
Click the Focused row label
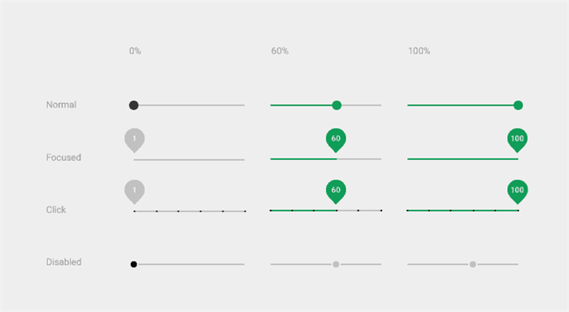tap(63, 158)
